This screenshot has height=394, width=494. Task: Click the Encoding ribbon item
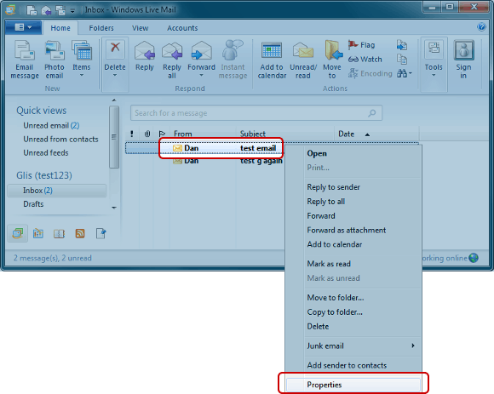tap(370, 73)
